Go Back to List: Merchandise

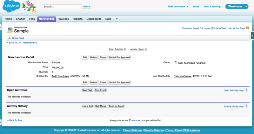pos(23,43)
